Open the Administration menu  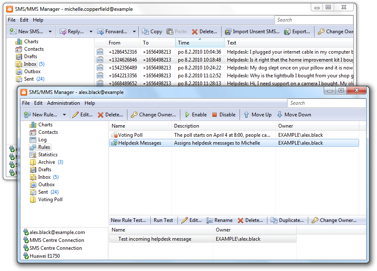point(63,103)
